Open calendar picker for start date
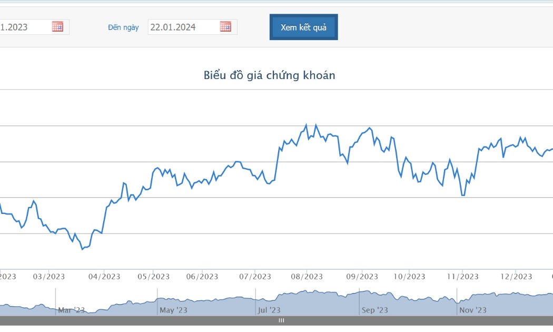The image size is (553, 332). click(x=57, y=27)
